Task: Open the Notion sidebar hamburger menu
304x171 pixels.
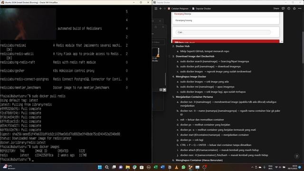Action: (156, 9)
